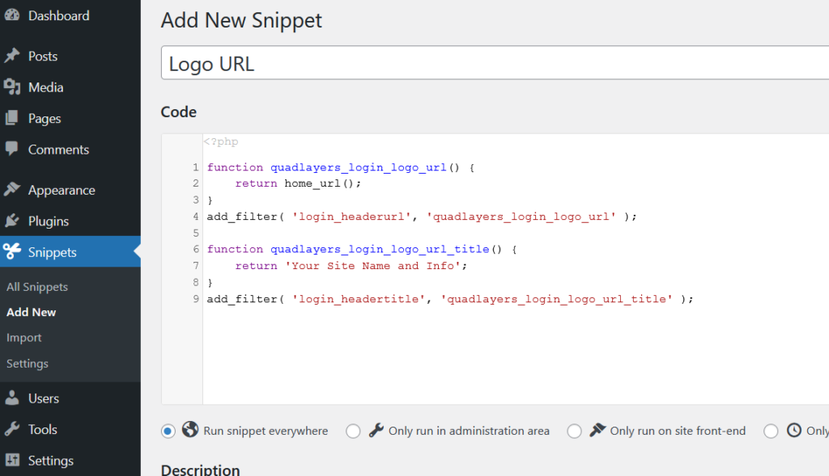Open the Pages menu
Viewport: 829px width, 476px height.
pyautogui.click(x=45, y=119)
